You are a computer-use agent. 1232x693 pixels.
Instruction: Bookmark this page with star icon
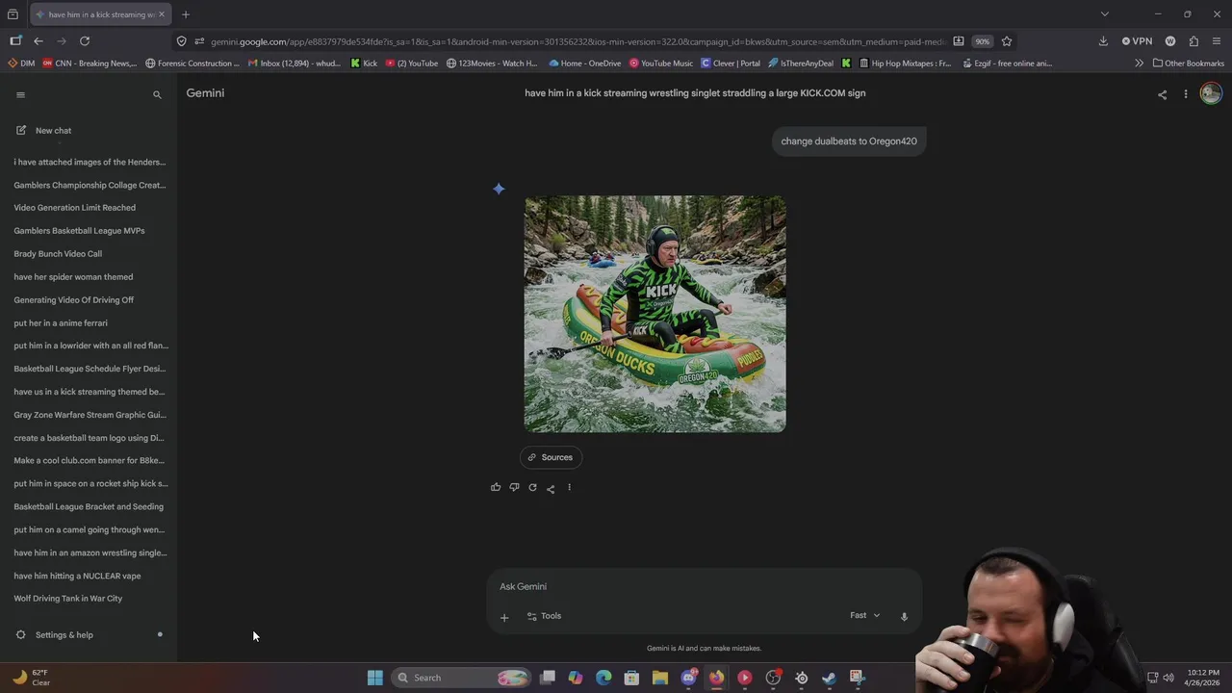1007,41
